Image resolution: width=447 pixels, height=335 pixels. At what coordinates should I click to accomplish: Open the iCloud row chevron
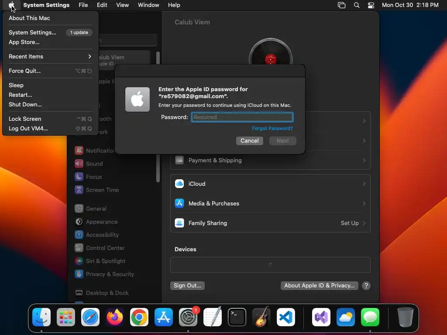364,184
